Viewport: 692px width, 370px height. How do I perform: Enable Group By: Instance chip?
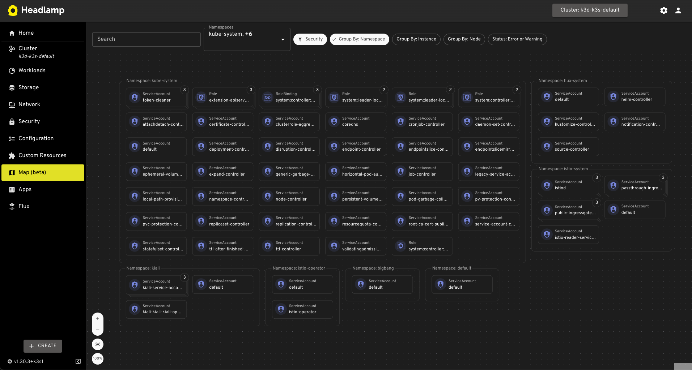pos(416,39)
